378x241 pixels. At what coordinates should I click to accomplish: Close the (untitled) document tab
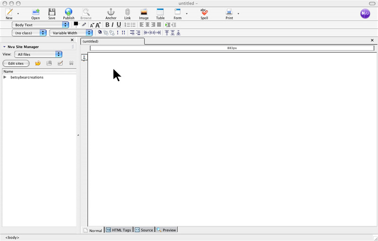(372, 40)
